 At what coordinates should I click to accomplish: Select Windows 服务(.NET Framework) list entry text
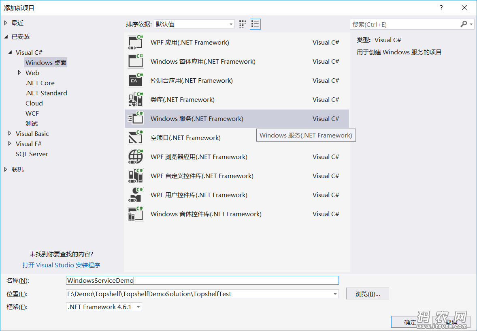197,118
